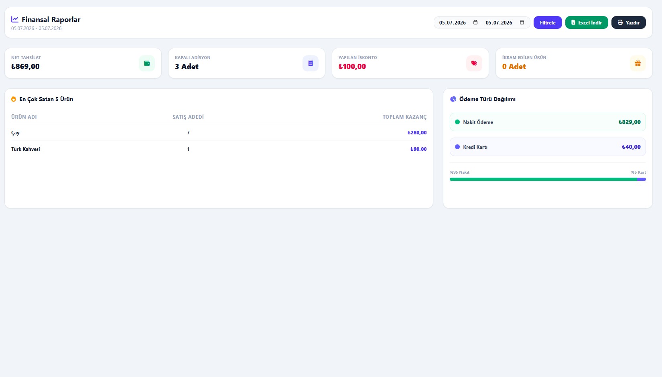
Task: Click the chart icon beside Finansal Raporlar
Action: [x=15, y=19]
